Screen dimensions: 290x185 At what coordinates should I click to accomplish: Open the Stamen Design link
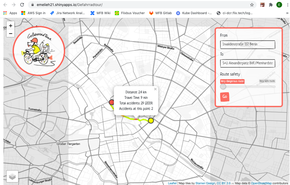point(205,183)
